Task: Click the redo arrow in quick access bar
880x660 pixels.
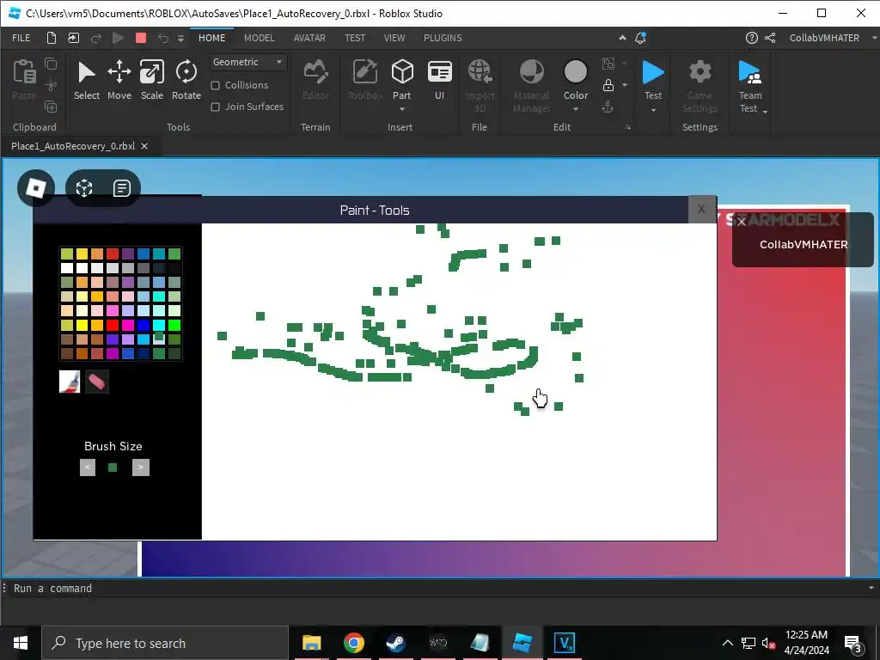Action: tap(96, 38)
